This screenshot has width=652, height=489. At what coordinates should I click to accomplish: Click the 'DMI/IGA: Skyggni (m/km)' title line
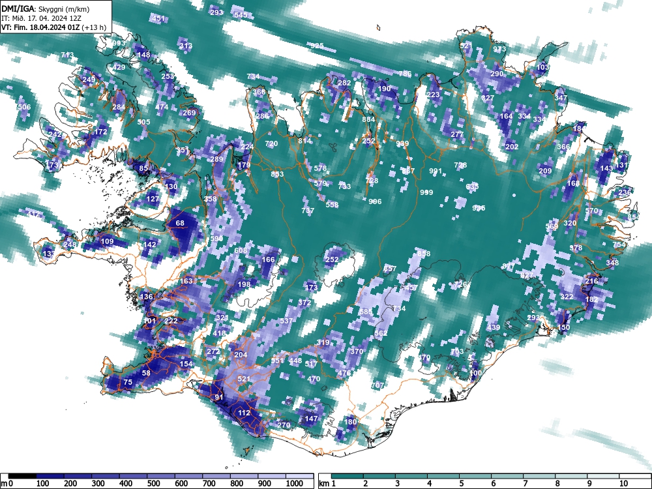(x=46, y=8)
